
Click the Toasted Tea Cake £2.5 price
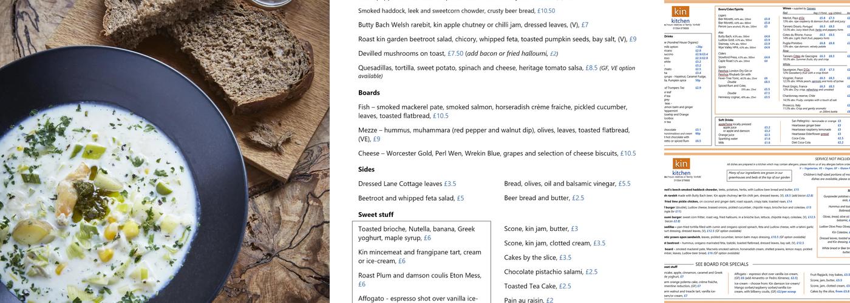click(x=565, y=287)
